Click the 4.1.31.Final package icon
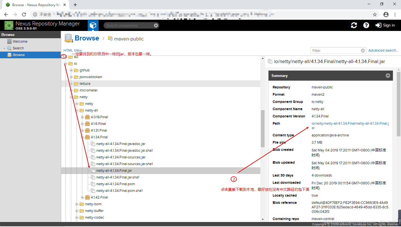 (87, 131)
